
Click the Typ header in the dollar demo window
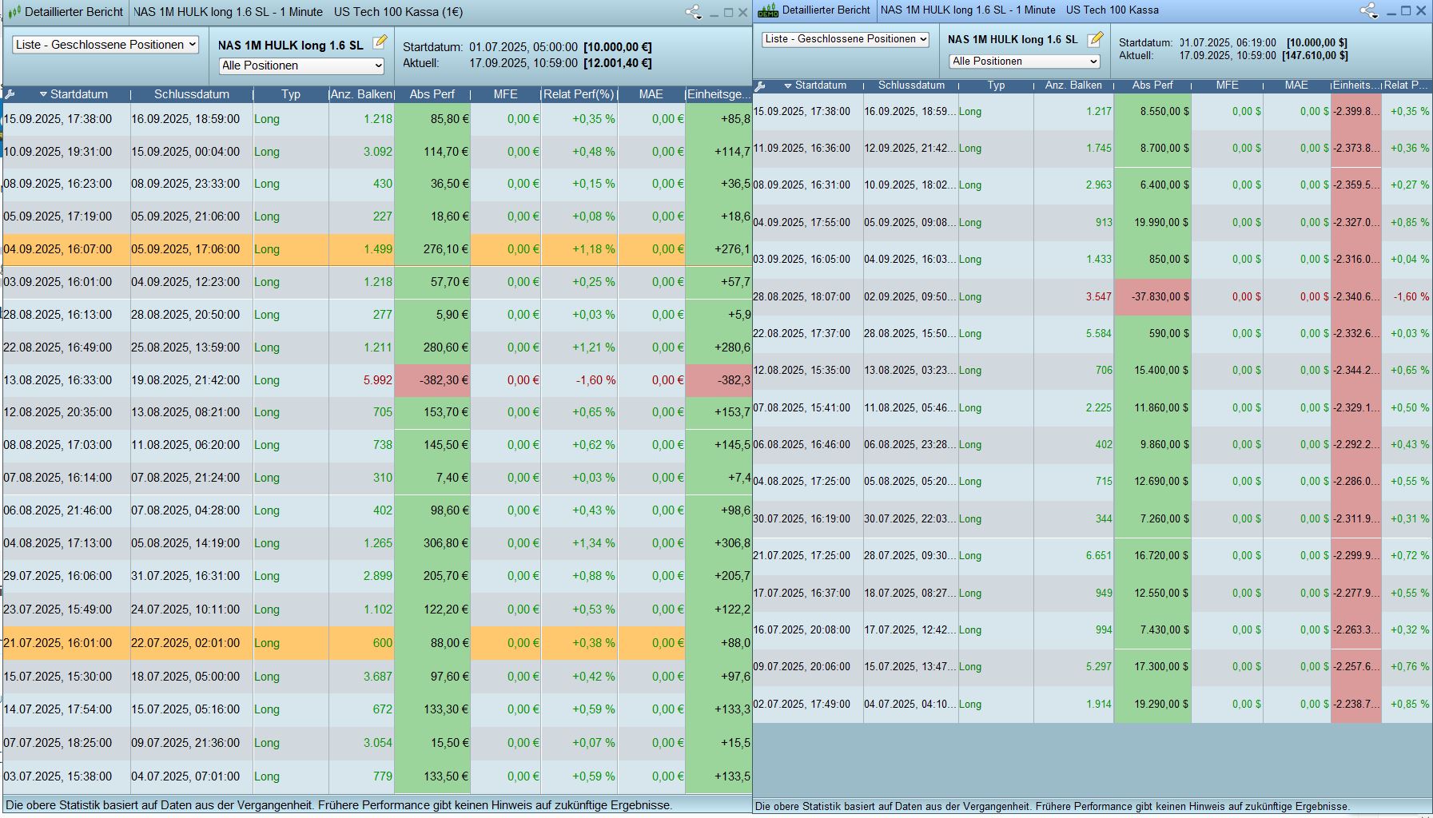[996, 85]
